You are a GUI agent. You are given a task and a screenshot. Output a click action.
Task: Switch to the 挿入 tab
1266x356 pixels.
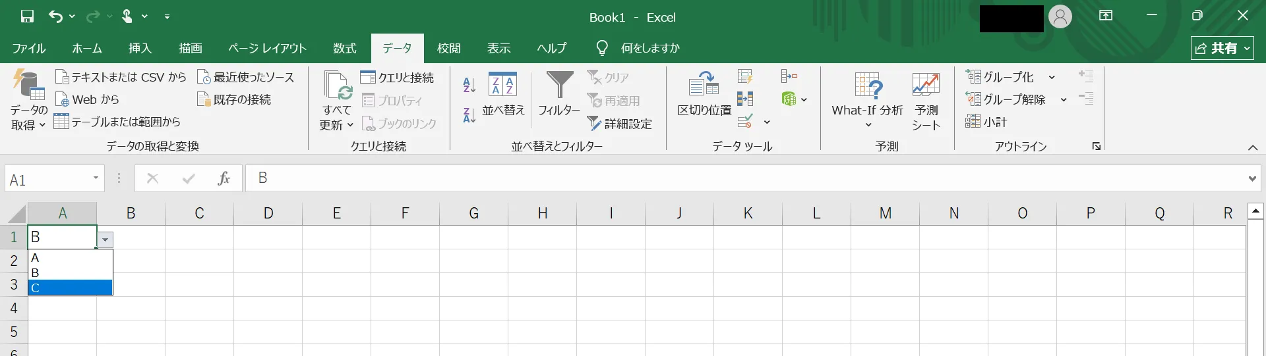(140, 48)
